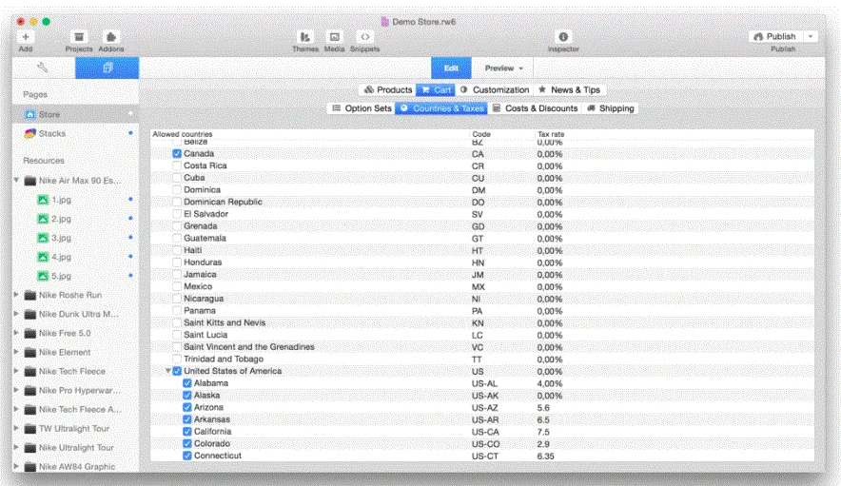This screenshot has height=486, width=841.
Task: Select the Store page icon
Action: coord(30,114)
